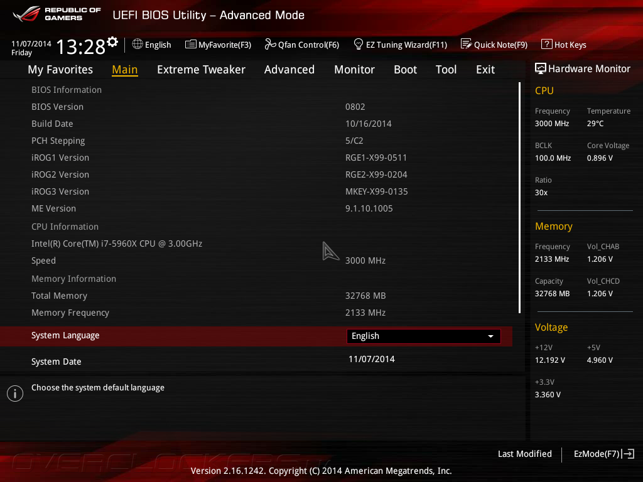Click the Hardware Monitor screen icon
Viewport: 643px width, 482px height.
[541, 68]
